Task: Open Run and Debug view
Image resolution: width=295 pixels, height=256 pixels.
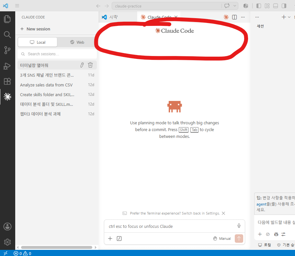Action: (7, 66)
